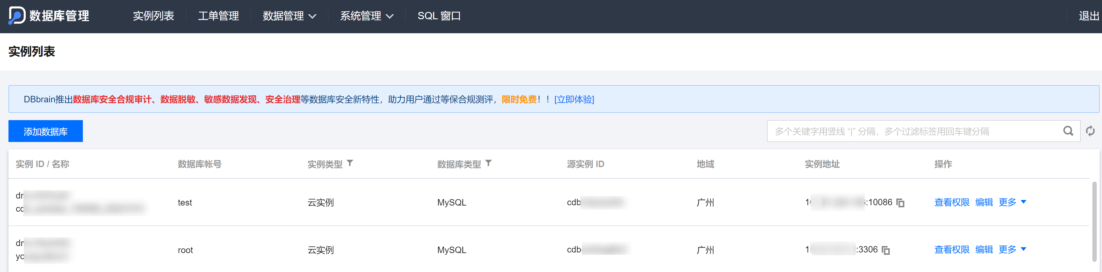Expand the 系统管理 dropdown menu
Screen dimensions: 1102x272
tap(366, 16)
